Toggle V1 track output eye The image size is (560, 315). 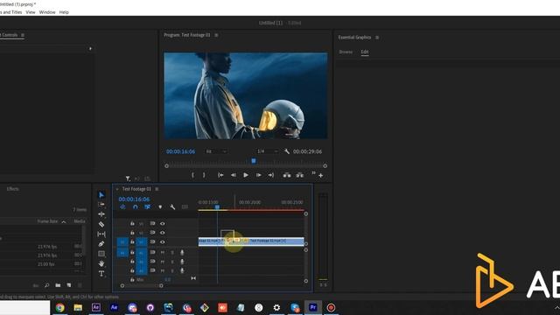(x=163, y=242)
